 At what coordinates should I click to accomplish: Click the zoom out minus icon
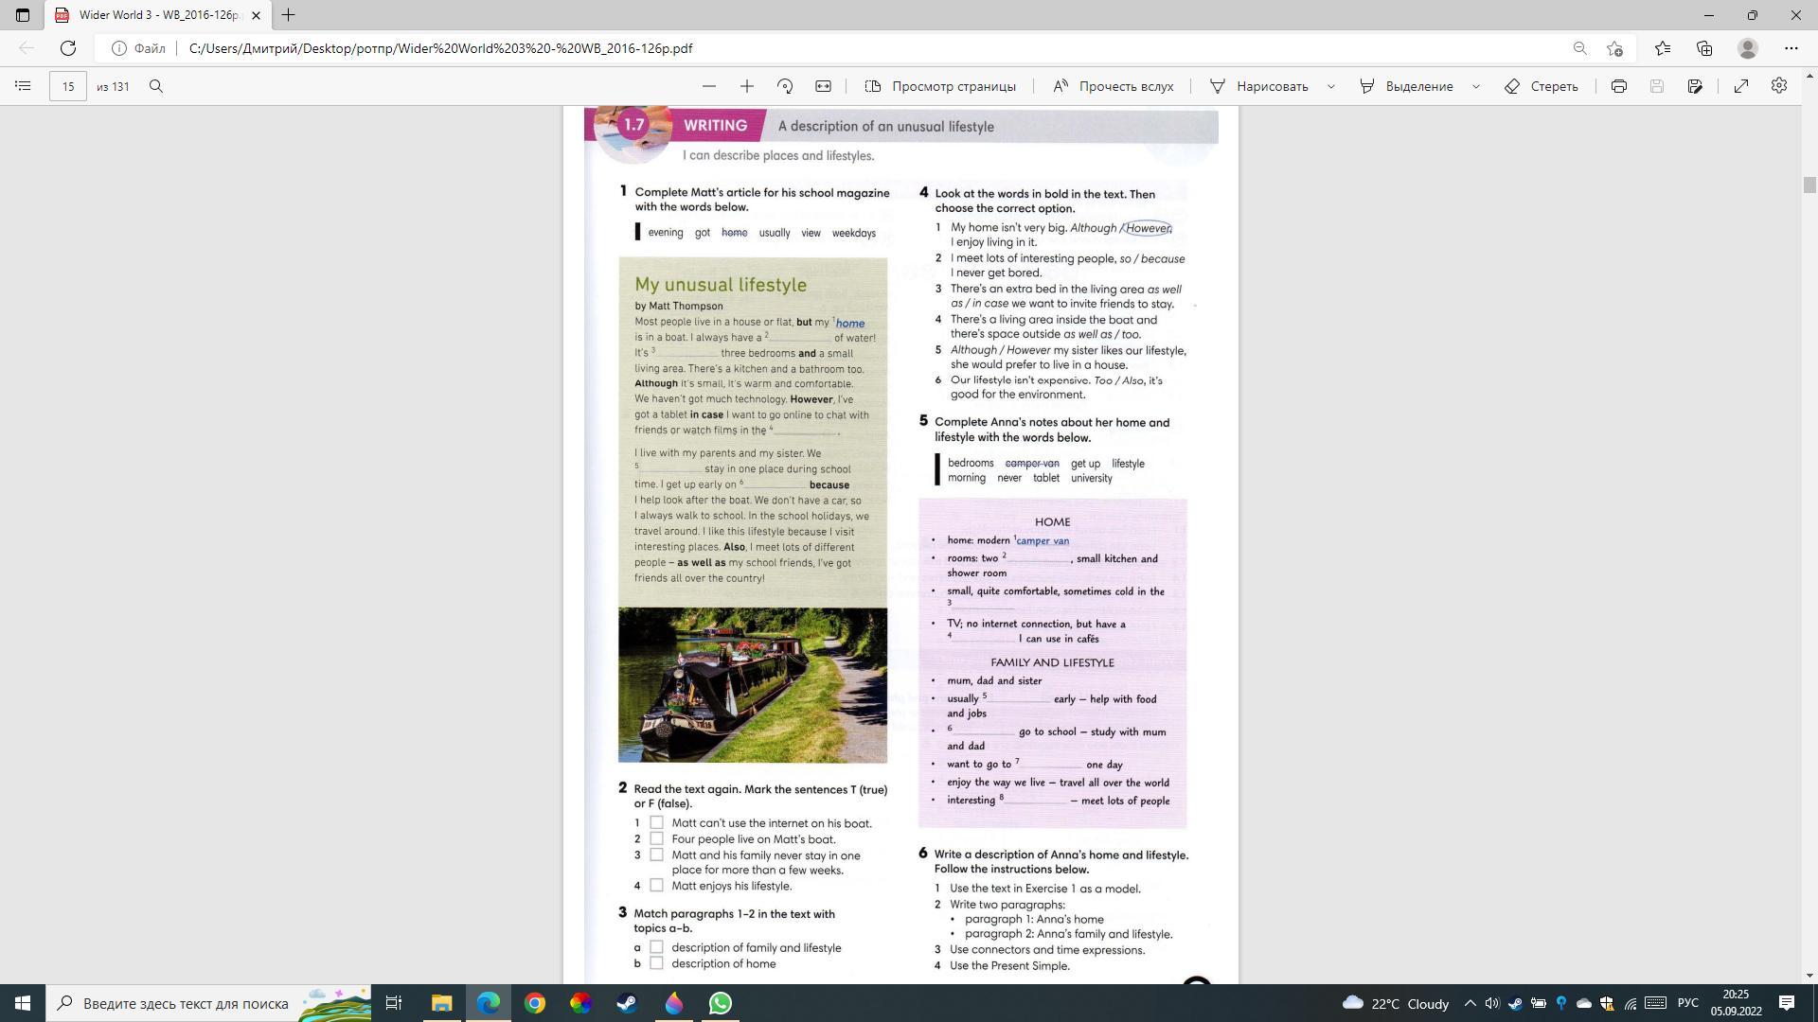point(709,86)
